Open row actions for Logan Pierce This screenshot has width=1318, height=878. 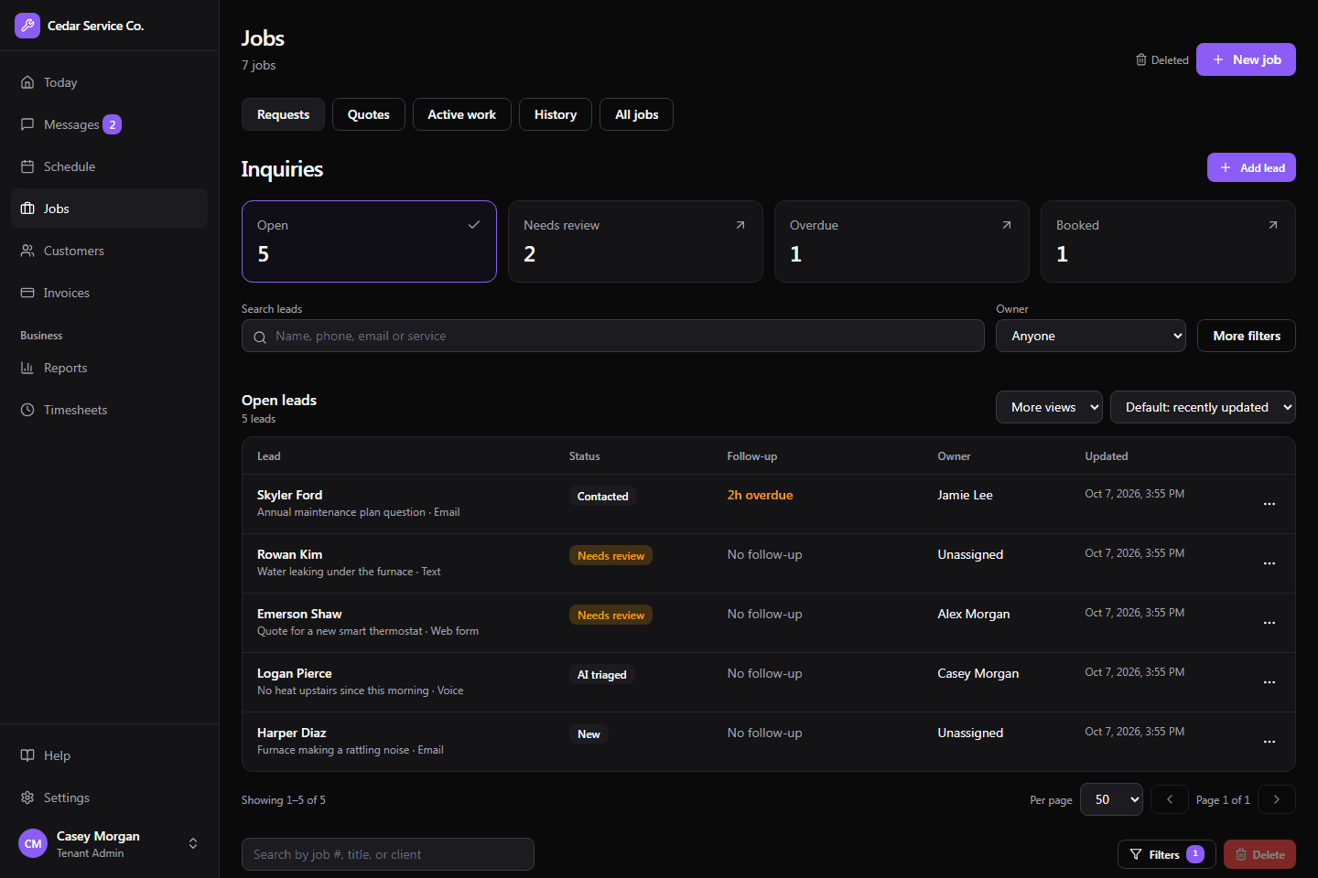click(x=1269, y=682)
